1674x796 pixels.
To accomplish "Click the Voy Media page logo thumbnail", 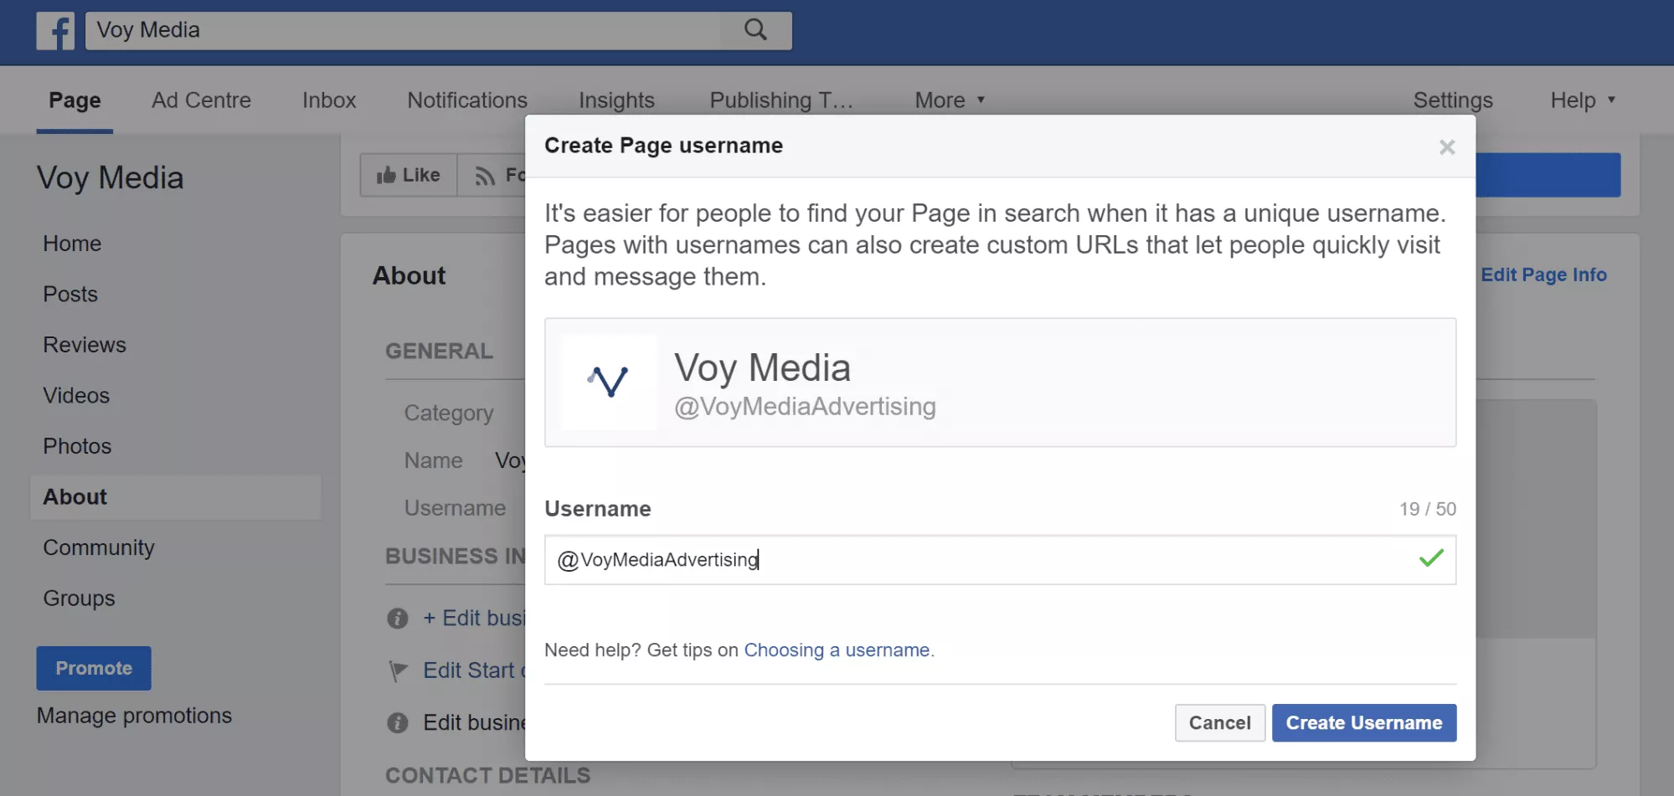I will tap(609, 383).
